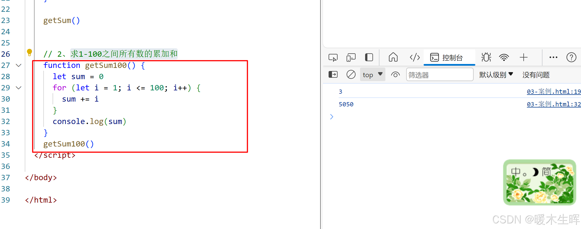The height and width of the screenshot is (229, 581).
Task: Toggle the console sidebar panel icon
Action: click(x=333, y=74)
